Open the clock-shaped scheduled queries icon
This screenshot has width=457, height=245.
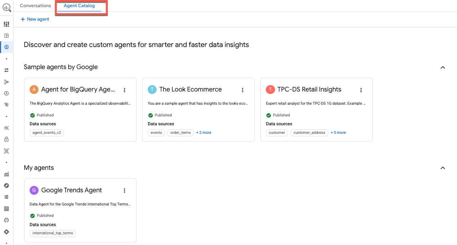[6, 93]
